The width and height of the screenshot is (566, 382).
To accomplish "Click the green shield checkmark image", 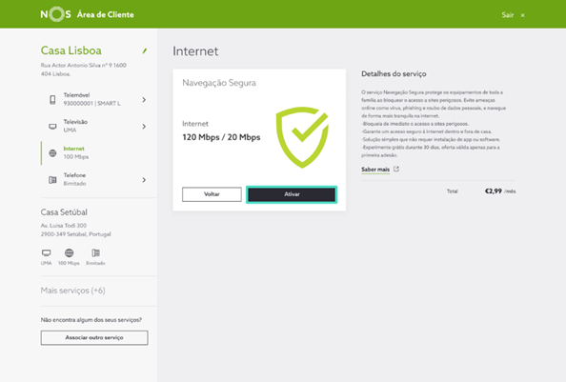I will [302, 137].
